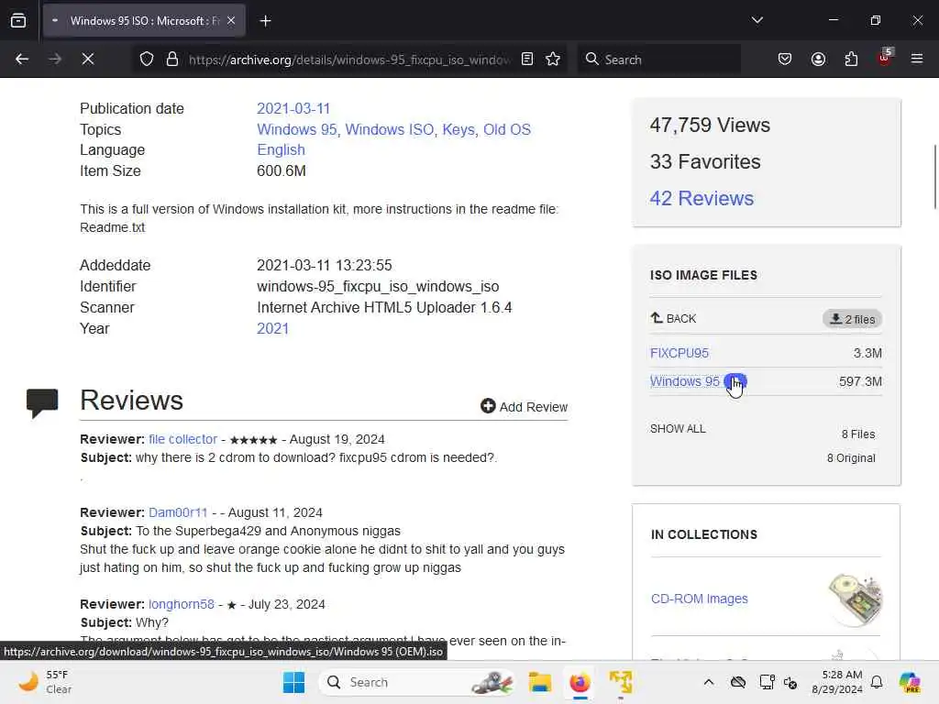Click the taskbar Search box
Viewport: 939px width, 704px height.
(x=418, y=682)
